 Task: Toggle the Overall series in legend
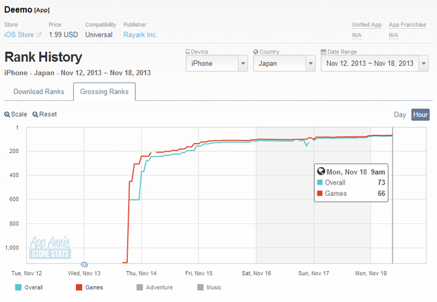click(x=29, y=287)
